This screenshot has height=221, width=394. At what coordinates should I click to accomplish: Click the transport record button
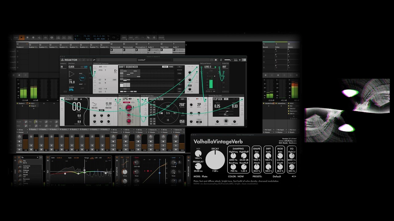[x=33, y=37]
